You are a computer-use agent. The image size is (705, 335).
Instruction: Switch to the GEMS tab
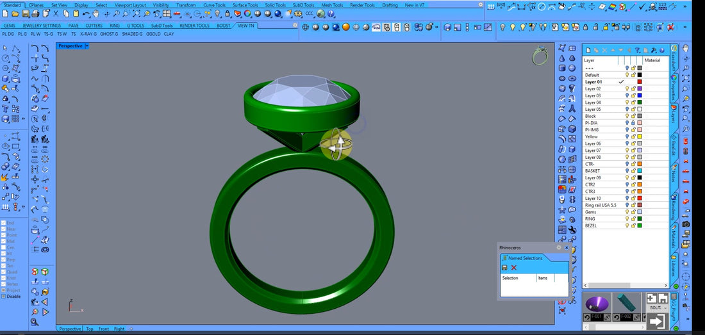tap(9, 26)
